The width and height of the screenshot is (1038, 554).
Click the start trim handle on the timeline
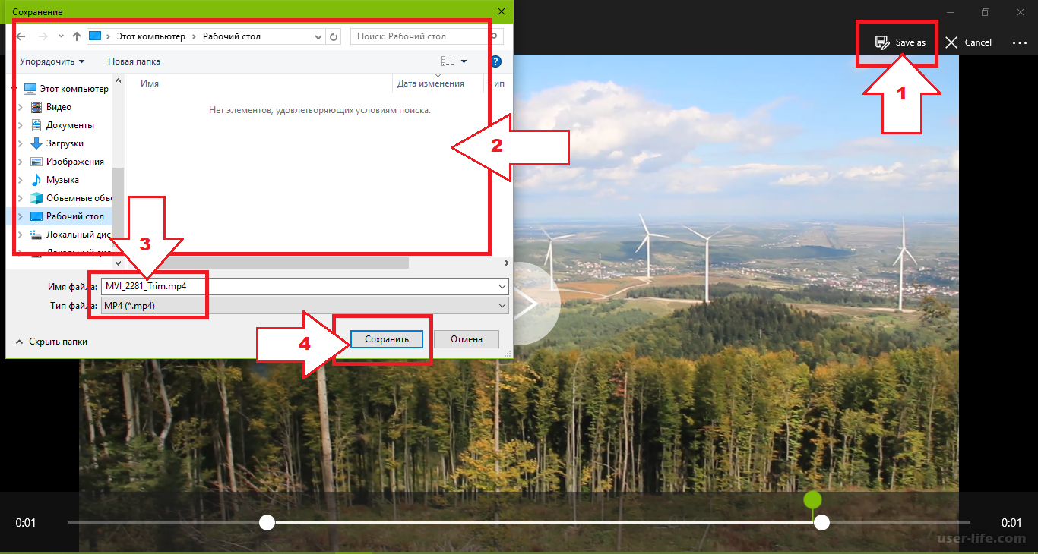(267, 522)
